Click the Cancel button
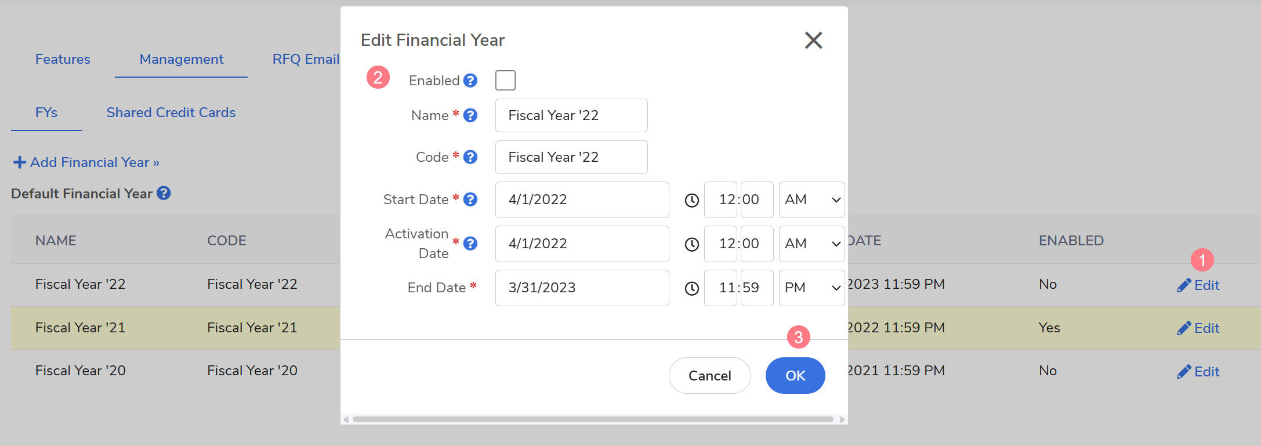Image resolution: width=1261 pixels, height=446 pixels. (709, 376)
